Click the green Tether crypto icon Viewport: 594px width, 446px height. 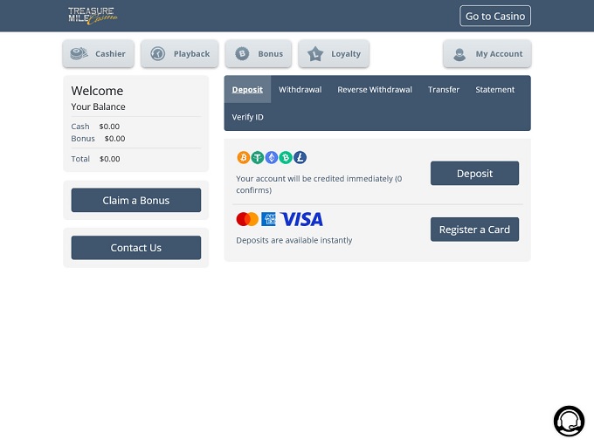tap(258, 158)
